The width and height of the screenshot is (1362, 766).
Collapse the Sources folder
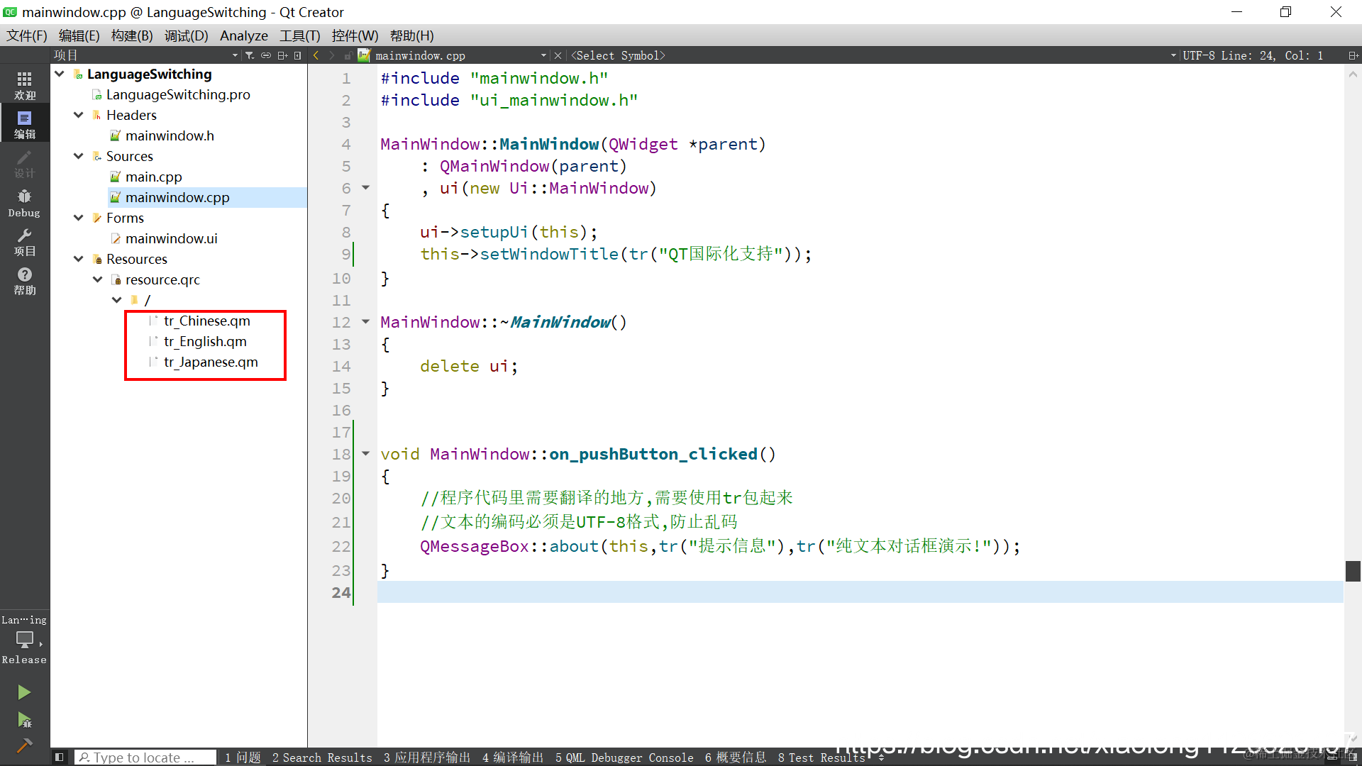pos(79,156)
